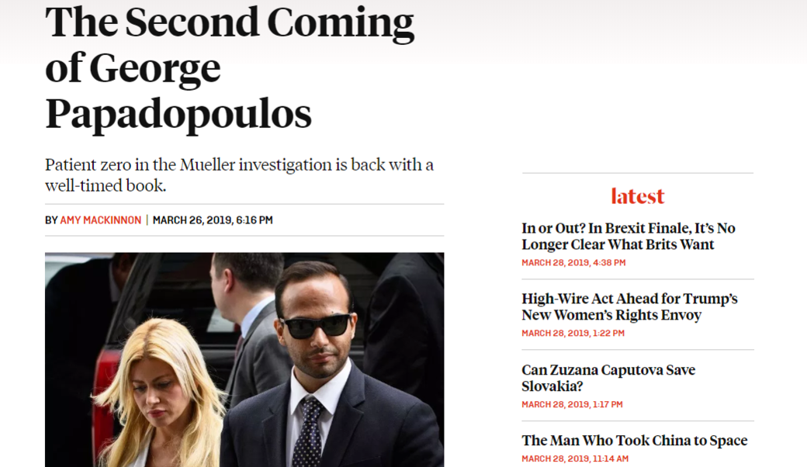Click the Second Coming of George Papadopoulos headline

click(x=230, y=67)
